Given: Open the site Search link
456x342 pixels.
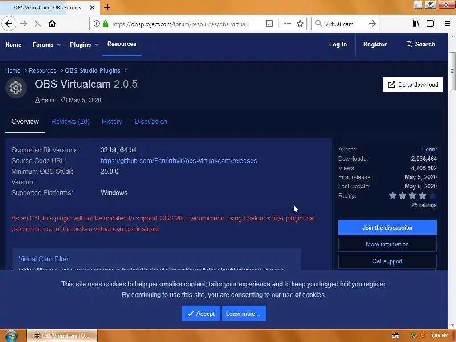Looking at the screenshot, I should [420, 44].
